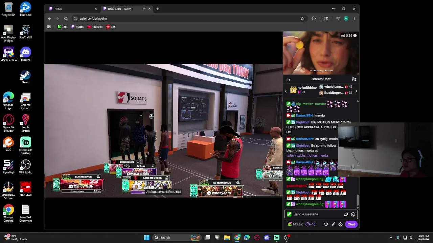Open the Battle.net desktop icon
This screenshot has width=433, height=243.
click(25, 9)
